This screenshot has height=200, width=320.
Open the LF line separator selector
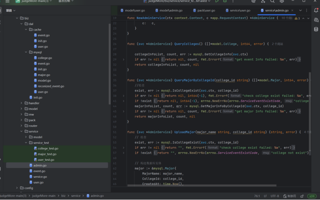tap(265, 196)
